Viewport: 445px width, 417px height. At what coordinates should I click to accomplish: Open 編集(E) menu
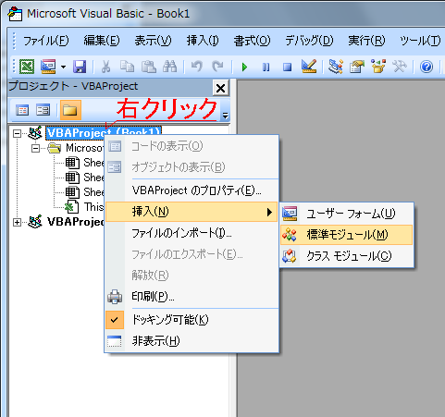(102, 41)
